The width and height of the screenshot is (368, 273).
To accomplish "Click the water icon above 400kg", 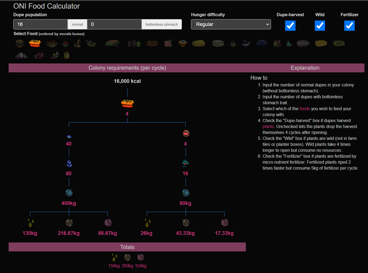I will 69,193.
